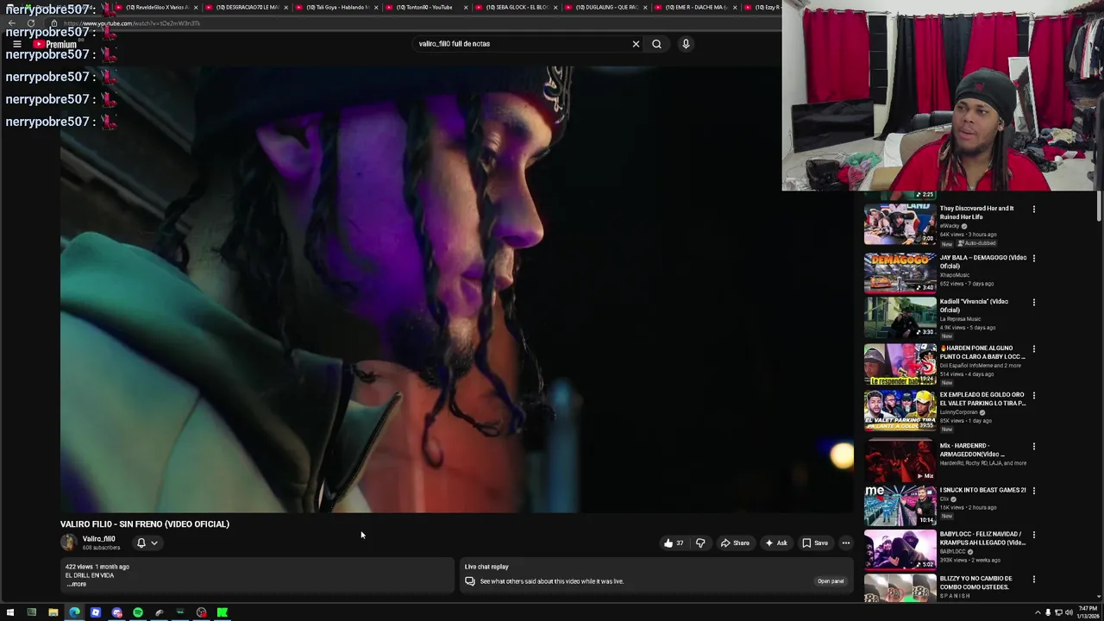Click the La Represa Music channel name
This screenshot has width=1104, height=621.
click(962, 319)
